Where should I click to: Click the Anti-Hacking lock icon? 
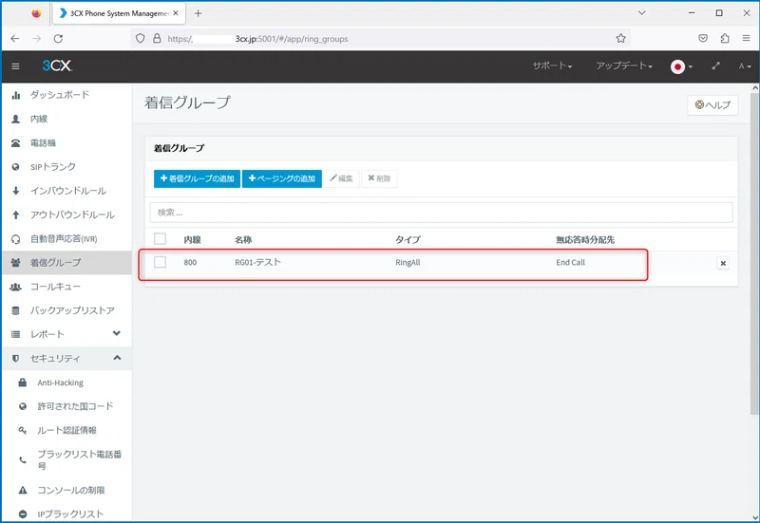point(22,383)
